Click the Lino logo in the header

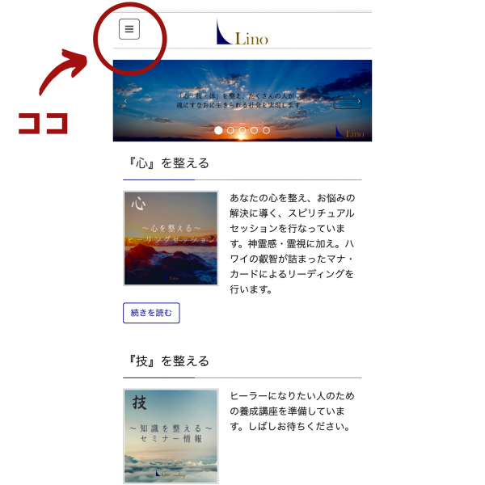[x=242, y=32]
